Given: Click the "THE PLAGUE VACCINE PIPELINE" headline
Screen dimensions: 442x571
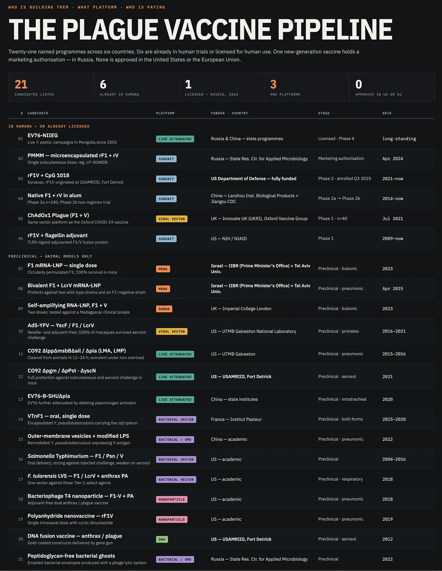Looking at the screenshot, I should click(201, 29).
